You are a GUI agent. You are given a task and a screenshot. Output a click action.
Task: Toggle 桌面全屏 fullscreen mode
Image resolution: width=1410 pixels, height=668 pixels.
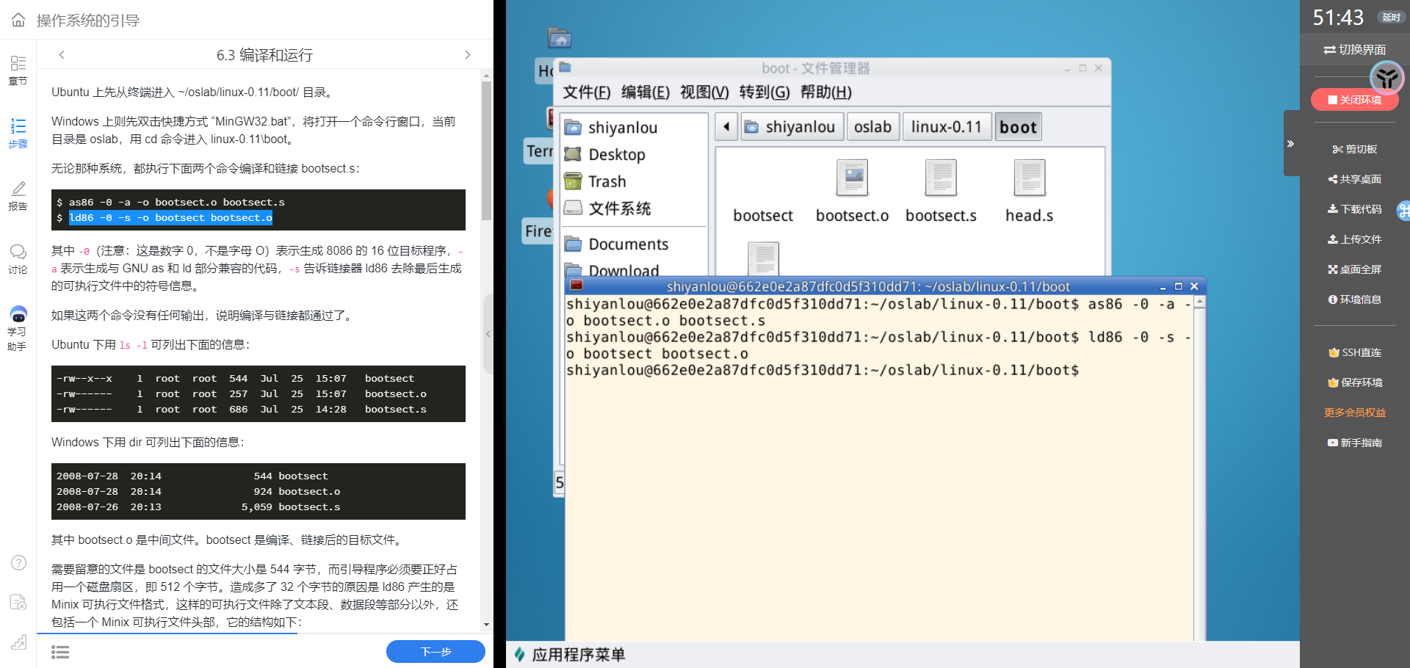[x=1354, y=269]
